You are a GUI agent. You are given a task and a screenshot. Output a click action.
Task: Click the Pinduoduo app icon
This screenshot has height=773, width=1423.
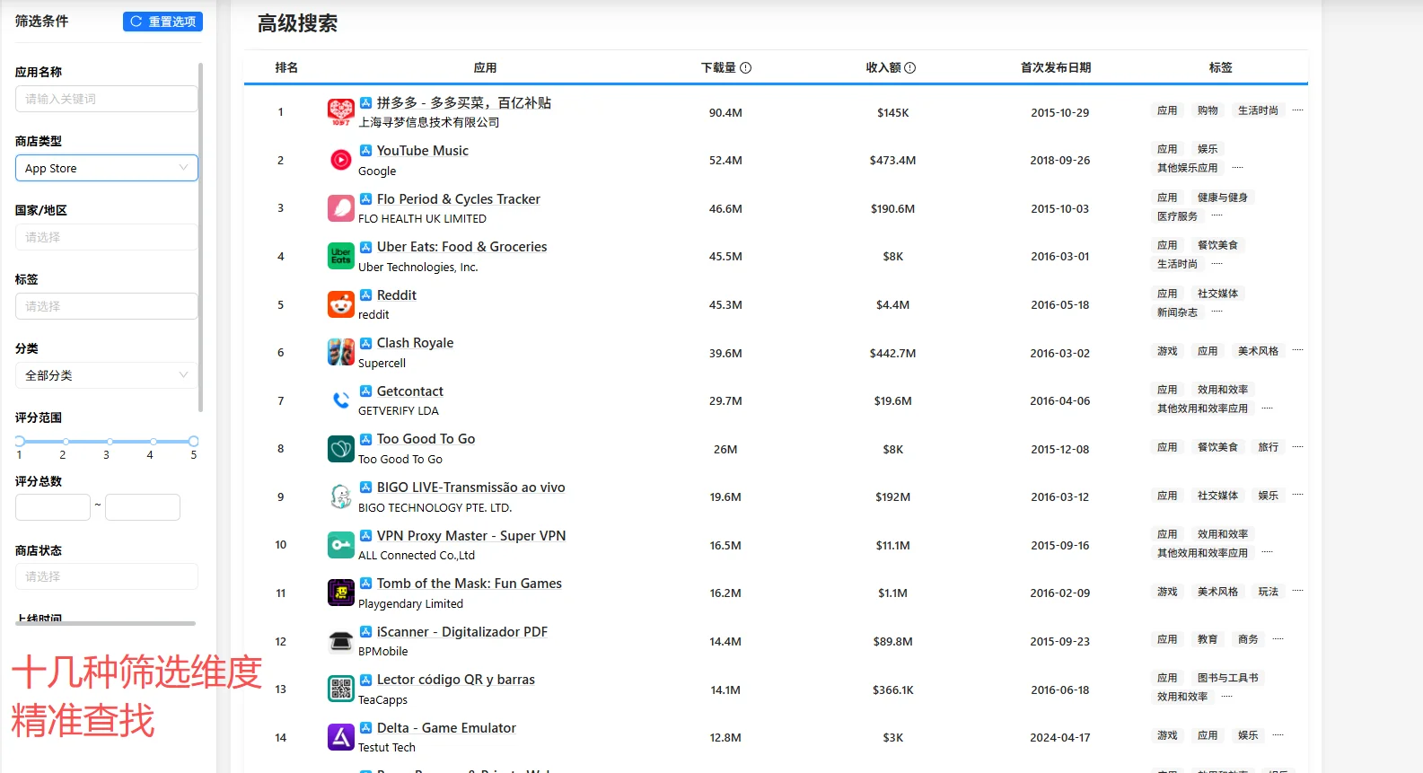tap(341, 112)
